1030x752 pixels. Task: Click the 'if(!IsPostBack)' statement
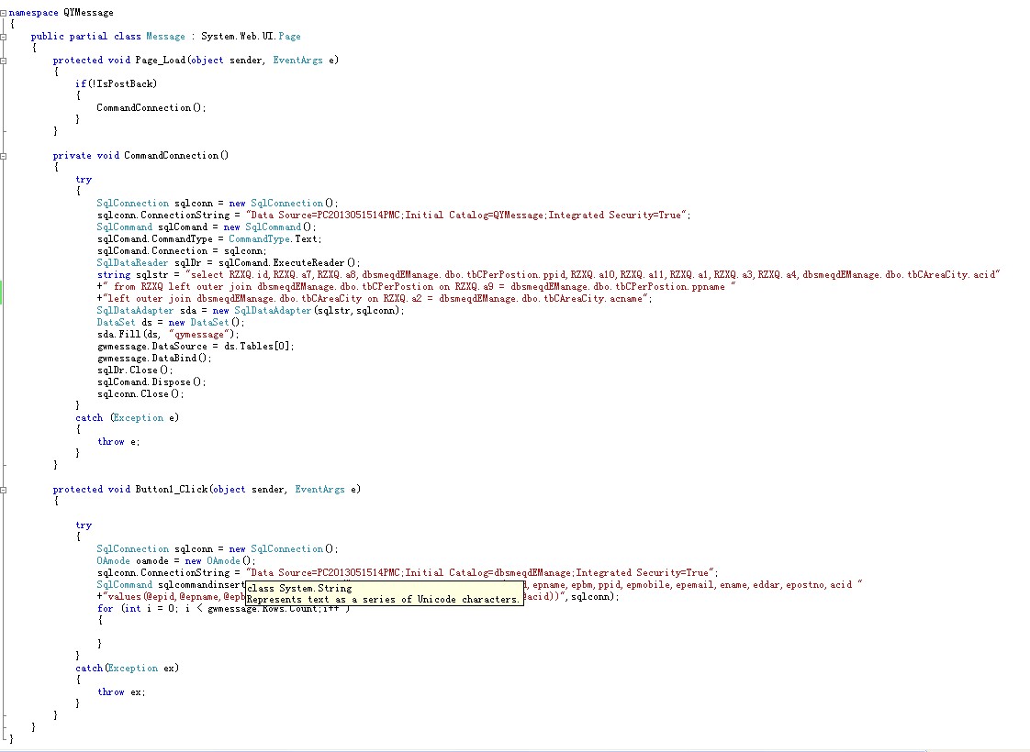116,84
